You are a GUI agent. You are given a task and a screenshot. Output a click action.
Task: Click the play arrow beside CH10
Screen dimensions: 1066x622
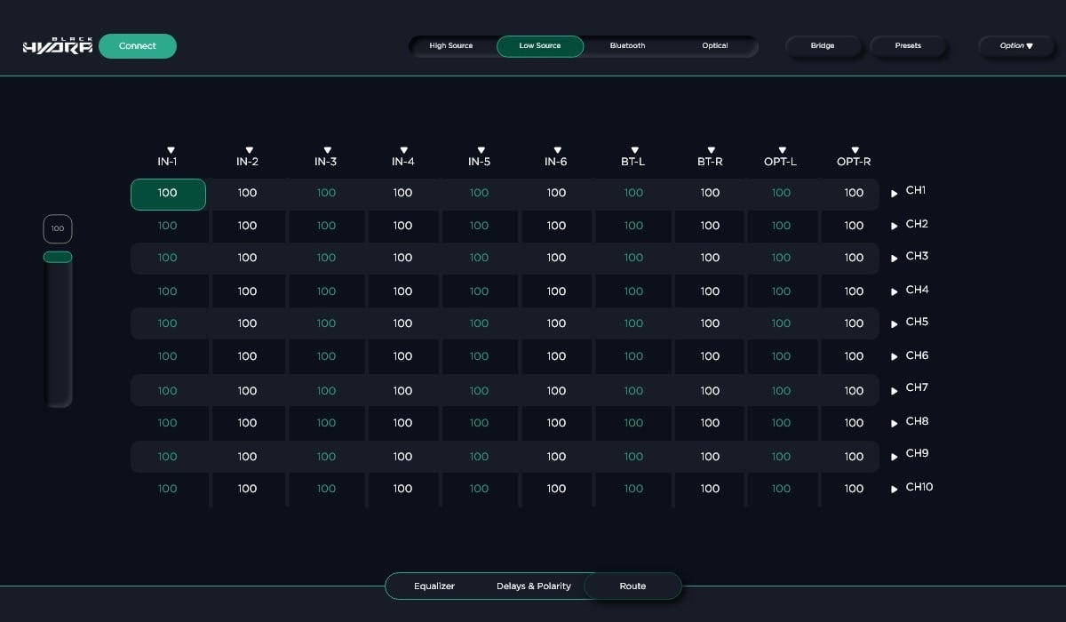(x=895, y=490)
